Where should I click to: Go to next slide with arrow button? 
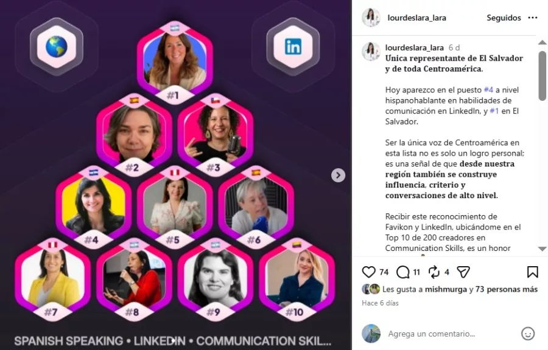tap(338, 176)
